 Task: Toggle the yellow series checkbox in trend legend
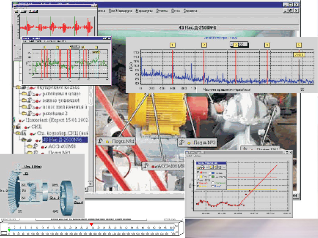point(198,177)
